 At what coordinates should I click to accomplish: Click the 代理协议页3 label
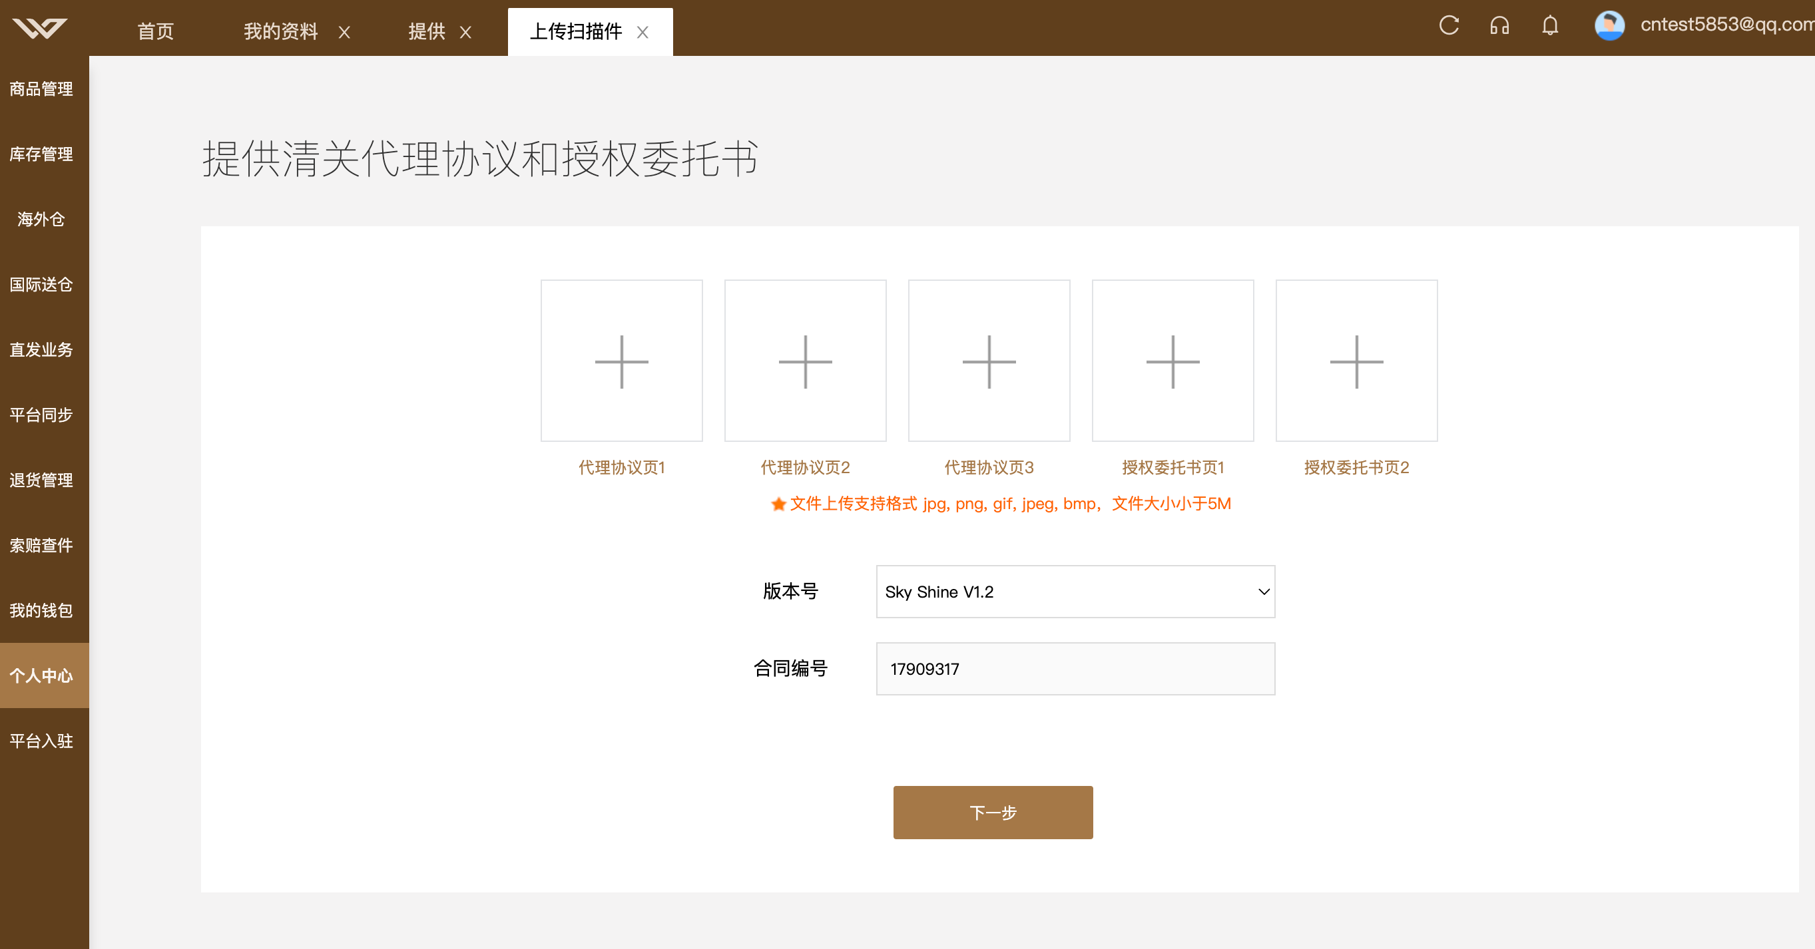point(989,467)
